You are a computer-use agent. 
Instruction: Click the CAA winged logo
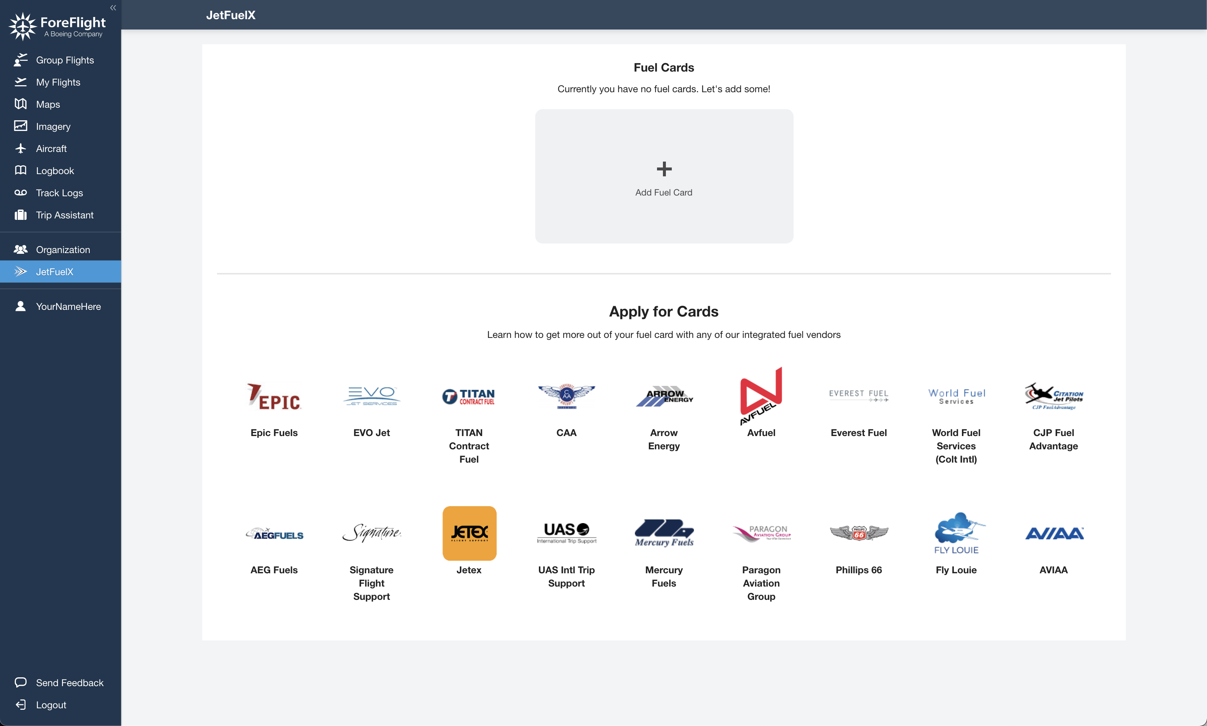click(x=566, y=396)
